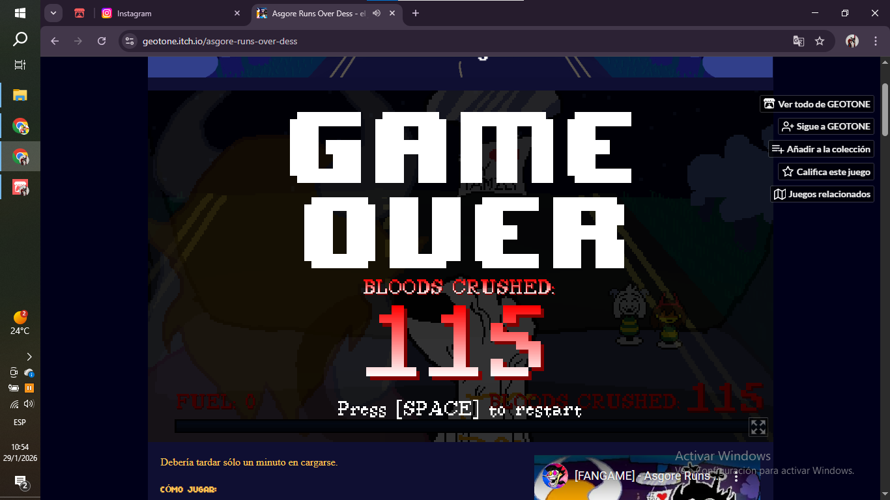Mute audio on the Asgore tab
The width and height of the screenshot is (890, 500).
pos(377,13)
